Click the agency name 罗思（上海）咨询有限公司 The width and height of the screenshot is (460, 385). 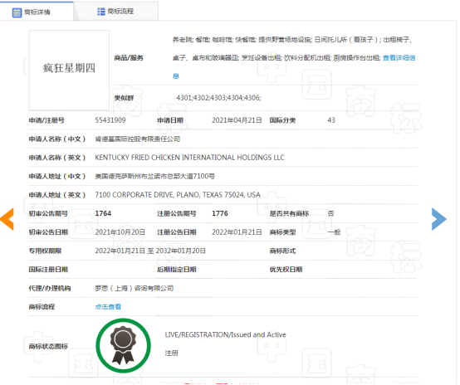(x=134, y=288)
